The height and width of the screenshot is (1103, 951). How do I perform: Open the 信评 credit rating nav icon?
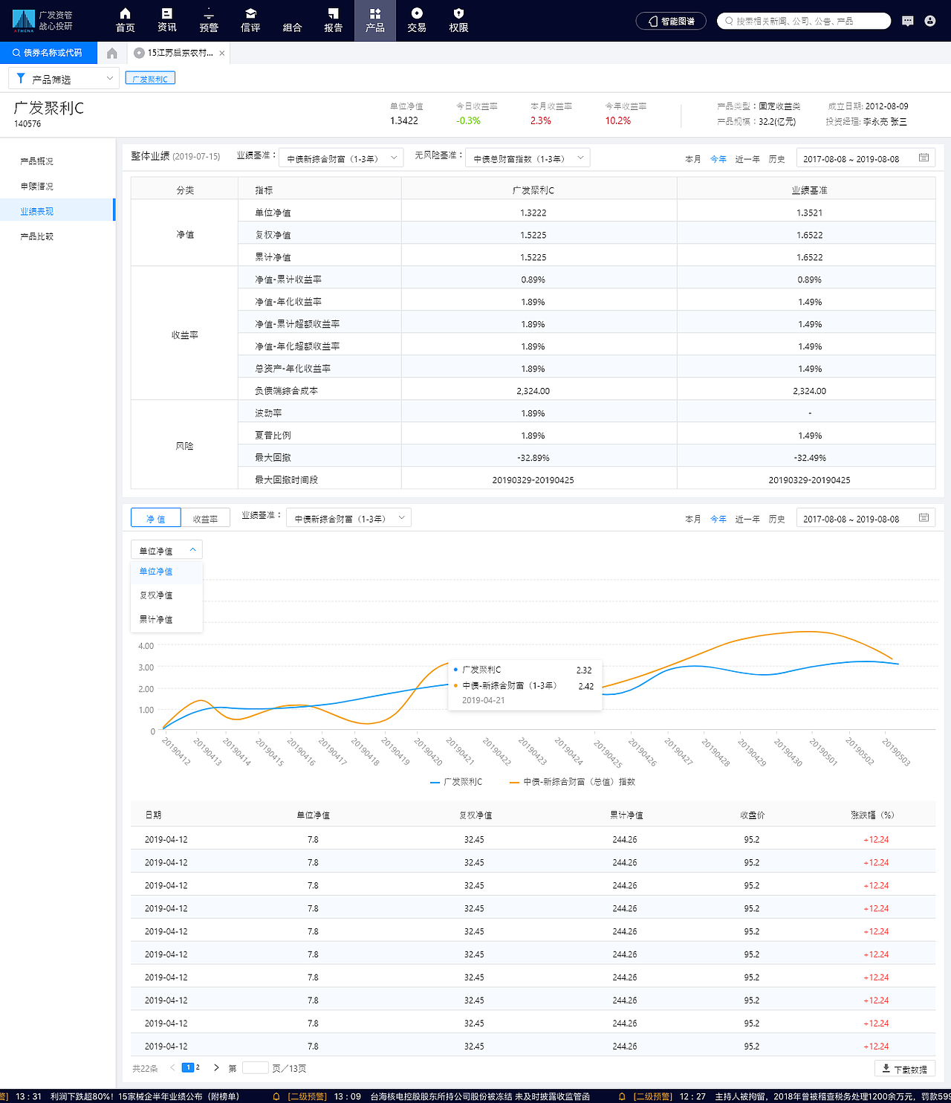[250, 20]
